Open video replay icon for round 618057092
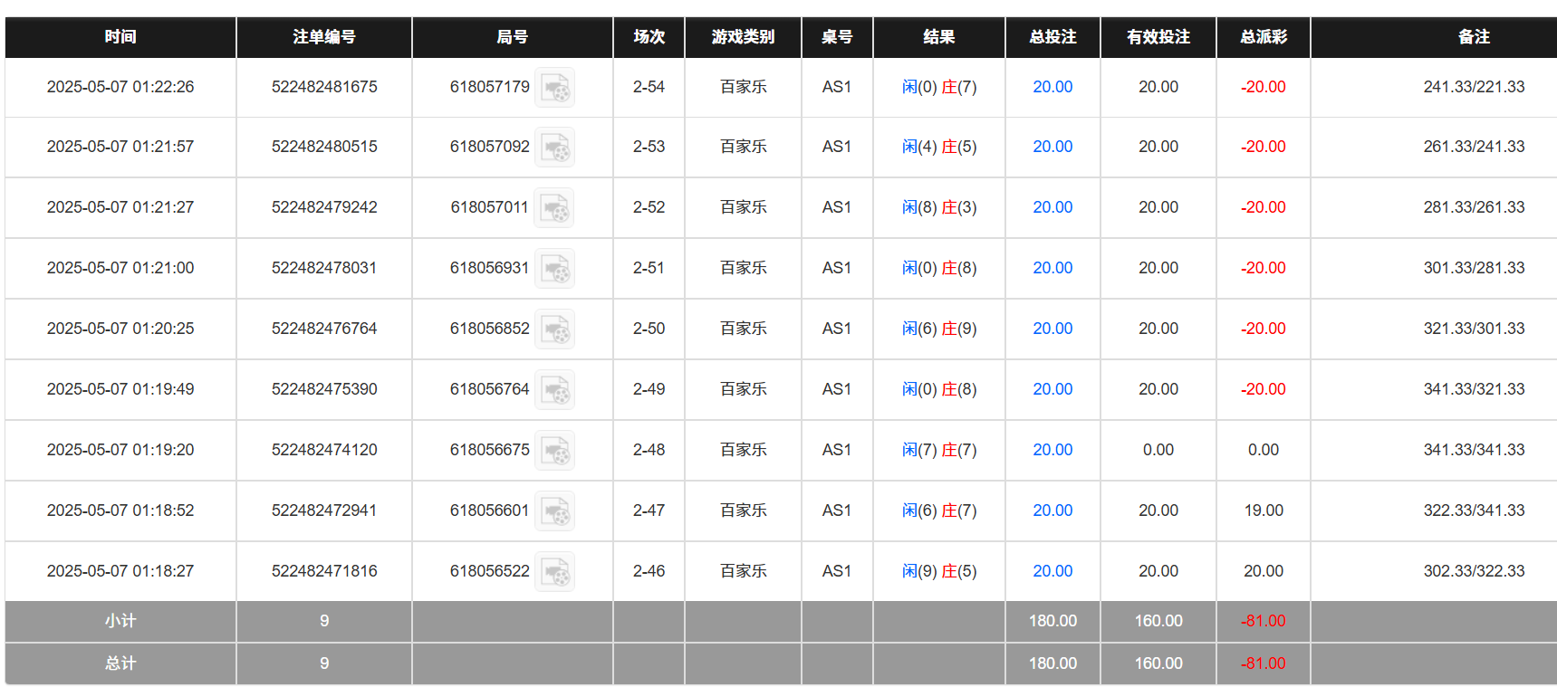Screen dimensions: 1557x687 click(x=554, y=148)
